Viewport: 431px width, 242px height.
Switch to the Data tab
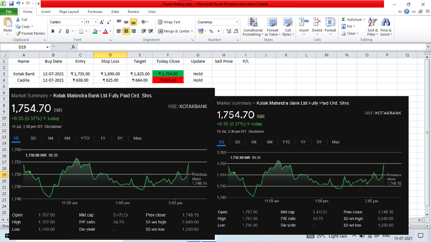[115, 11]
